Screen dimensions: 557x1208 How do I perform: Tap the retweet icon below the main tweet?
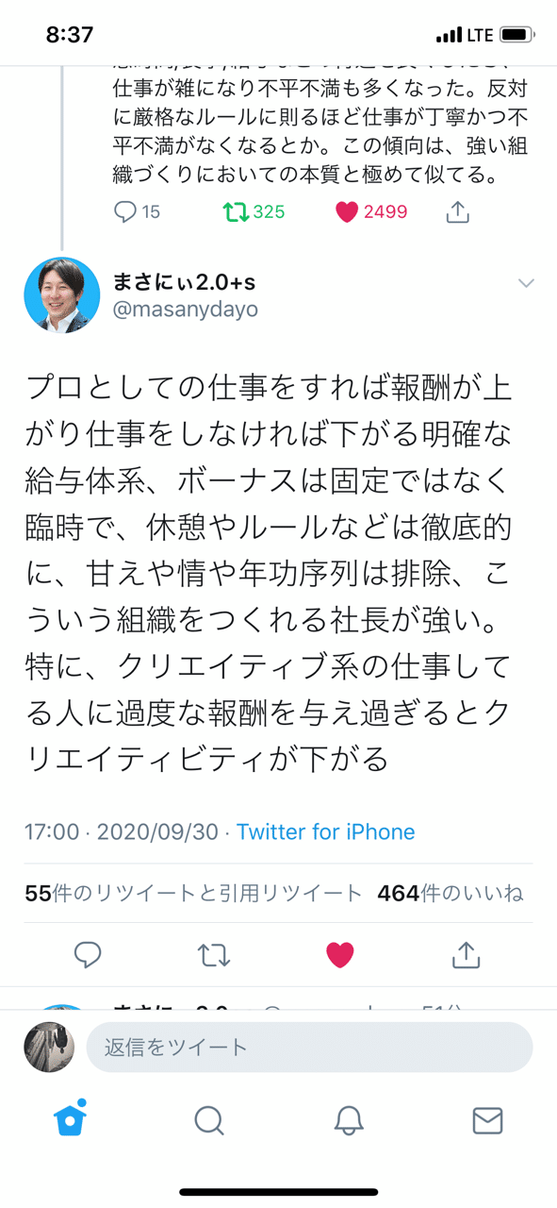coord(213,955)
